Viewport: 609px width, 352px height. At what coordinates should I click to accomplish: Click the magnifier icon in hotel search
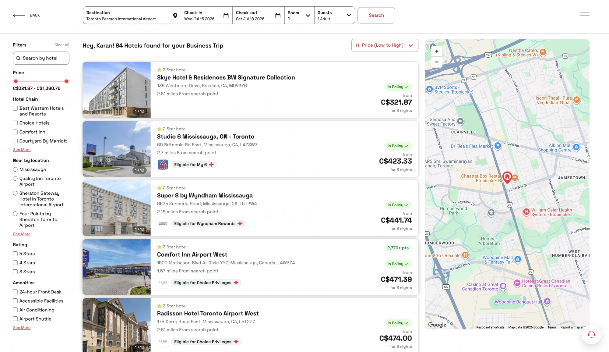pyautogui.click(x=18, y=58)
